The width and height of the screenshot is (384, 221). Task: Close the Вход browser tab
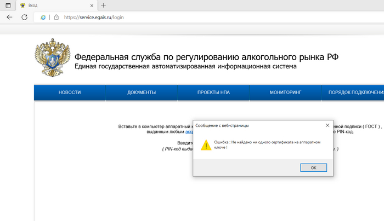[x=91, y=5]
